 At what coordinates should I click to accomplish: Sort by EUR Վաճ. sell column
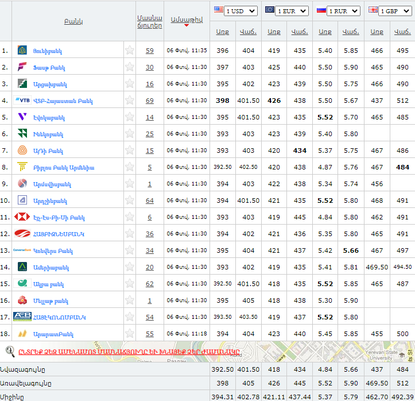coord(300,32)
